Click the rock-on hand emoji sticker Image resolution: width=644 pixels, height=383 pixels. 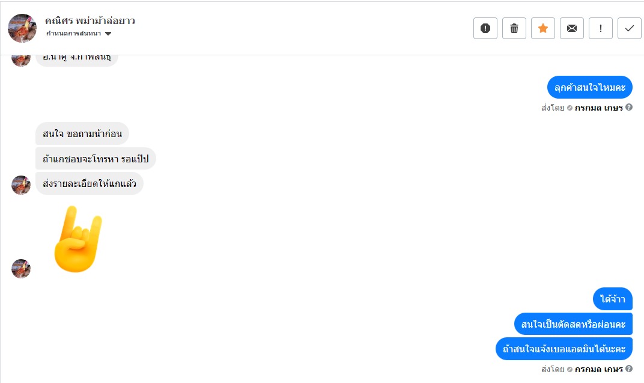tap(77, 239)
